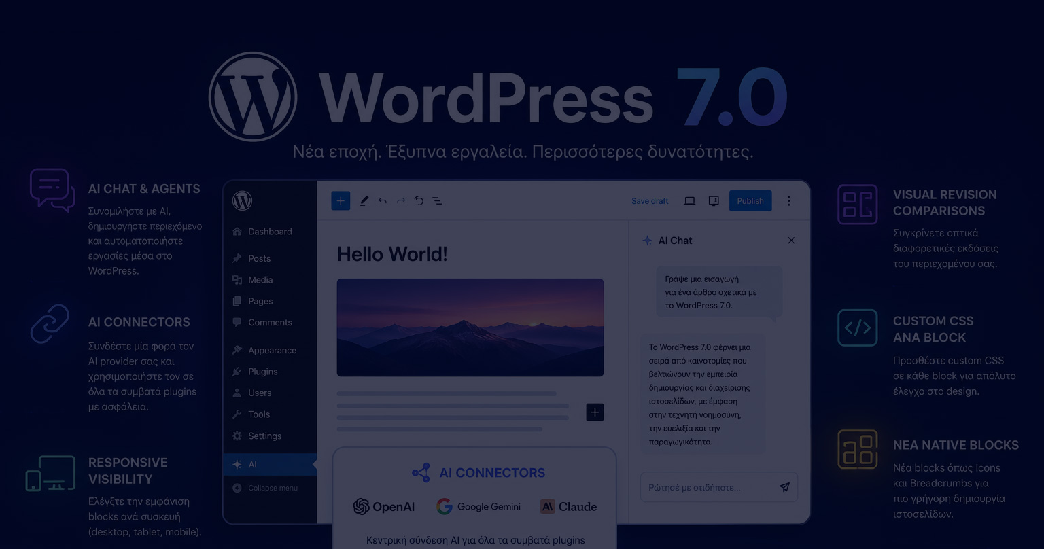
Task: Click the send paper-plane icon
Action: tap(784, 487)
